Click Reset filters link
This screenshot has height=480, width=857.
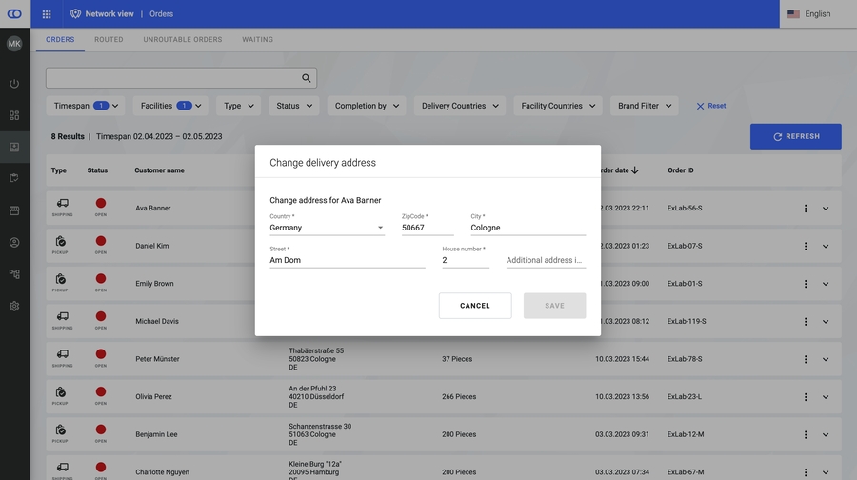pos(710,106)
